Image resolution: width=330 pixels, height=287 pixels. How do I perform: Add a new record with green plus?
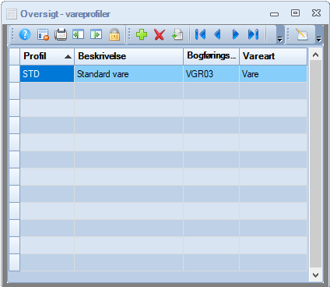coord(142,34)
